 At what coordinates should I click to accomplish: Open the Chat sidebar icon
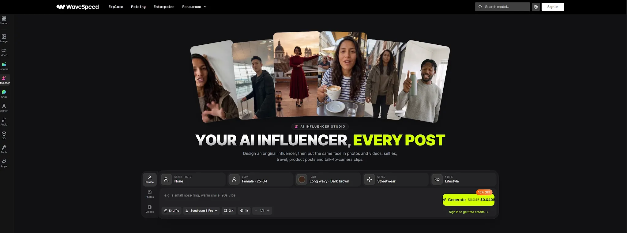click(4, 94)
